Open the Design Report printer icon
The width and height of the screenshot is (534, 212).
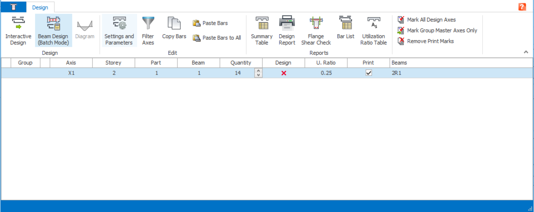pos(287,23)
